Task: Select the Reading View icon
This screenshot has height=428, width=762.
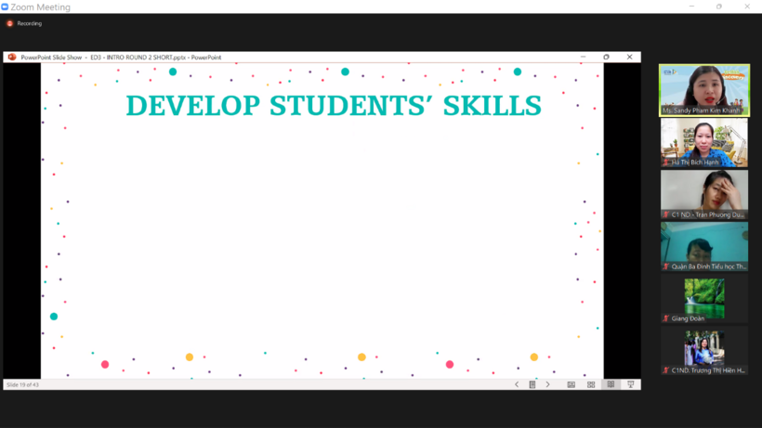Action: coord(611,384)
